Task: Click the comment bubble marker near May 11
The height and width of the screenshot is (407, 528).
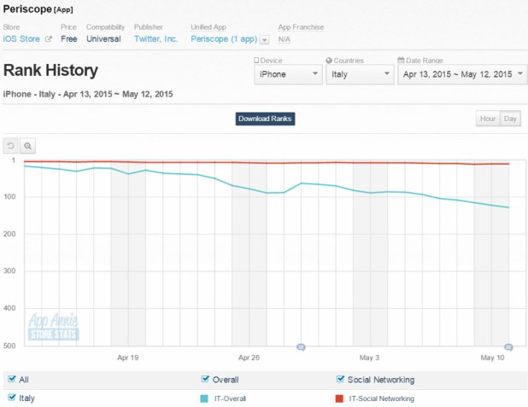Action: pyautogui.click(x=508, y=346)
